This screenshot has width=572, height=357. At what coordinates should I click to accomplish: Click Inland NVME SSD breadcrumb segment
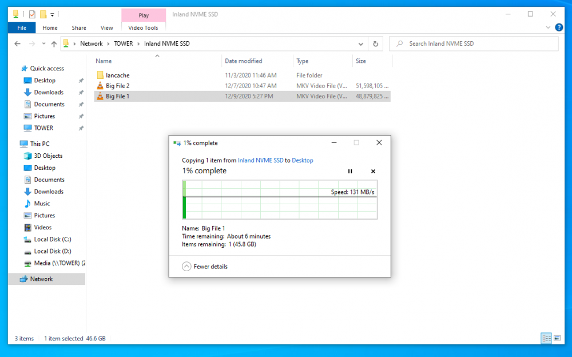[x=166, y=44]
